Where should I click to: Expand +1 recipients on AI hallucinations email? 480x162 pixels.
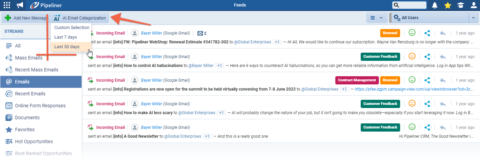219,65
